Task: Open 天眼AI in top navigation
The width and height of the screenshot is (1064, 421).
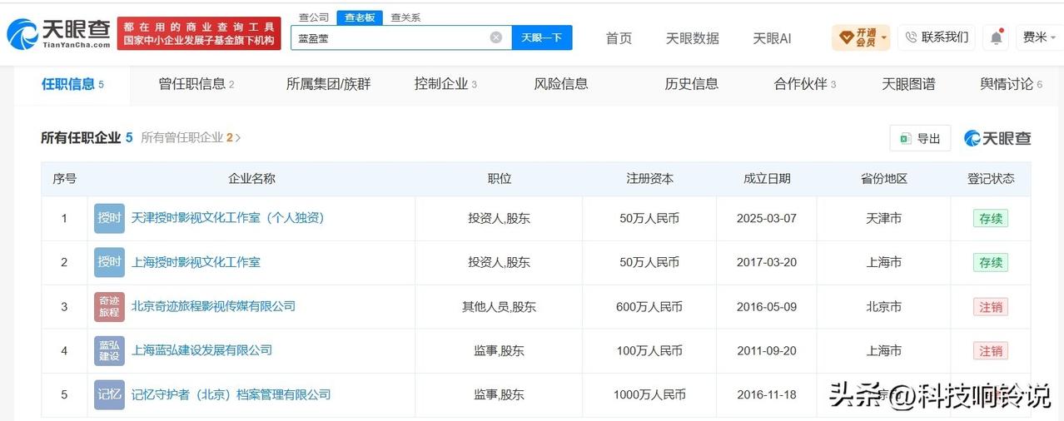Action: coord(772,38)
